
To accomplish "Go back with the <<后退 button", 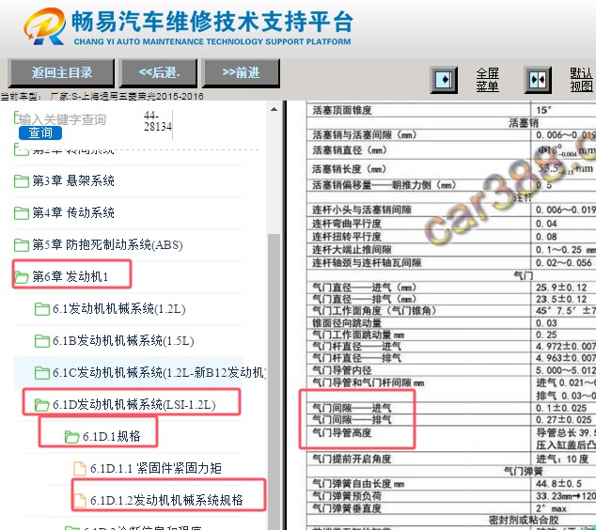I will [x=159, y=72].
